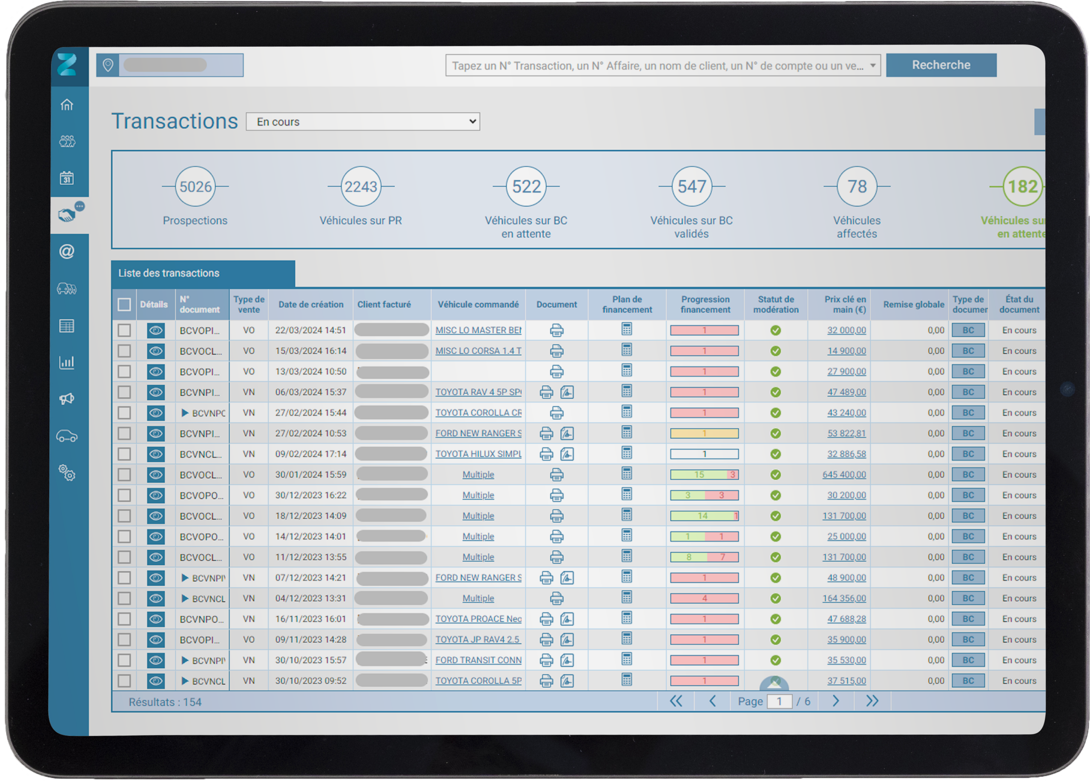1090x781 pixels.
Task: Open the search field dropdown arrow
Action: coord(873,66)
